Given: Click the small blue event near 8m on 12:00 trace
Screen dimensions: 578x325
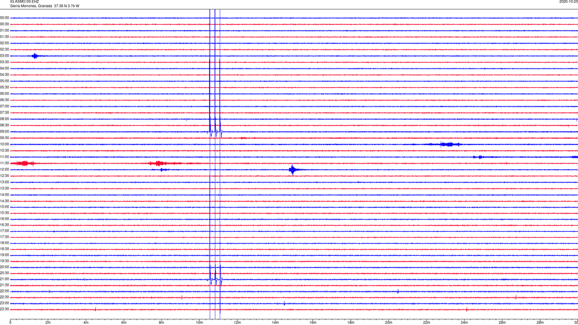Looking at the screenshot, I should (163, 170).
